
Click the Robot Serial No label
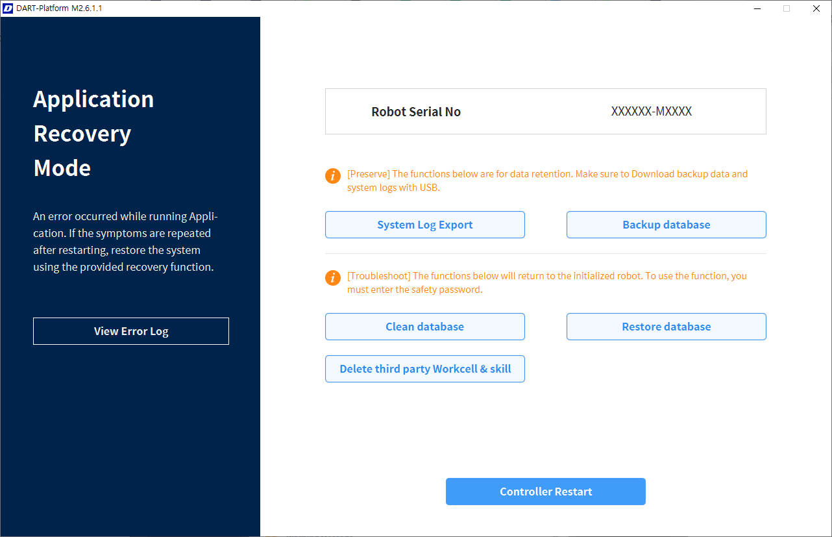click(416, 112)
